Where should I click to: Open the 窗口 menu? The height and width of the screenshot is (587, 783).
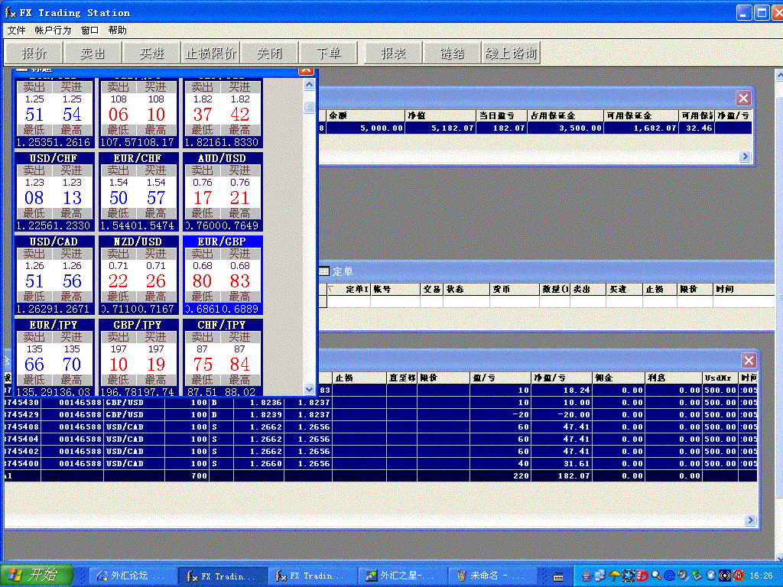(89, 31)
